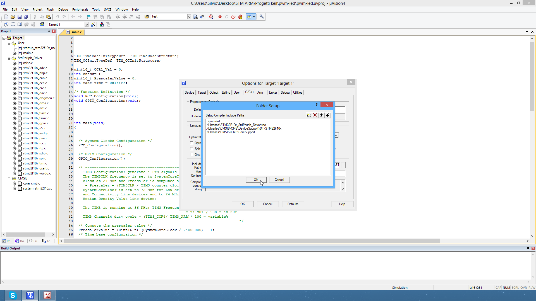Viewport: 536px width, 301px height.
Task: Open the Target 1 dropdown
Action: [87, 25]
